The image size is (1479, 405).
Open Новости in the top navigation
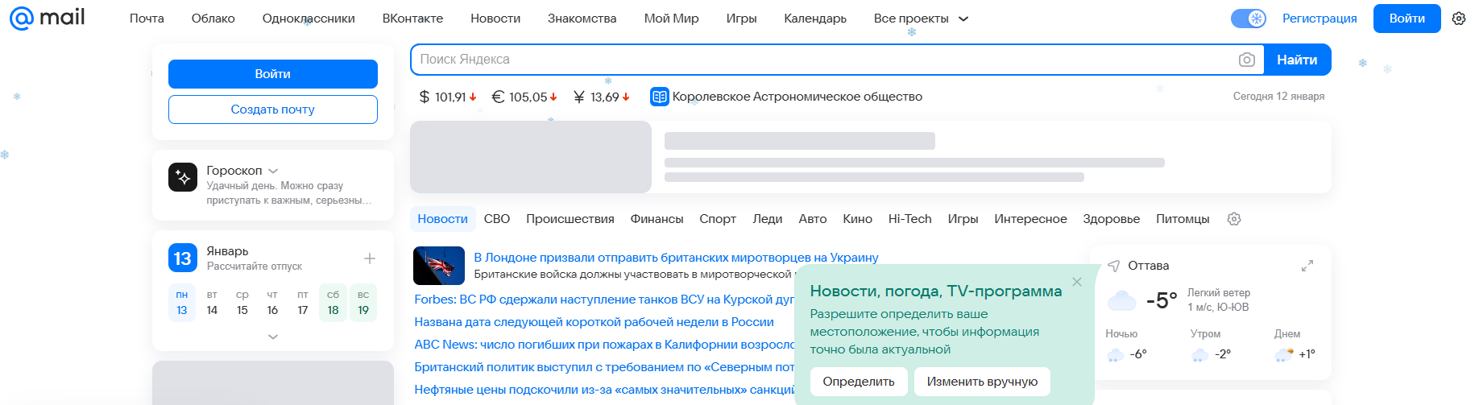(495, 19)
